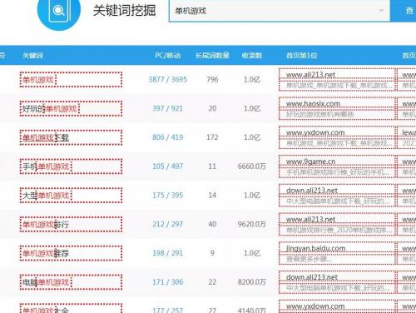Open the keyword 单机游戏大全
Screen dimensions: 416x313
click(46, 310)
